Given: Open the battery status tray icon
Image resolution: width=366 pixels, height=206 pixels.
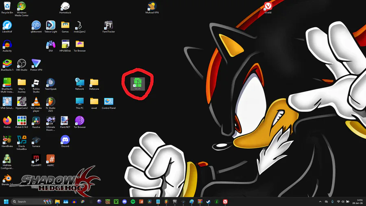Looking at the screenshot, I should (348, 202).
